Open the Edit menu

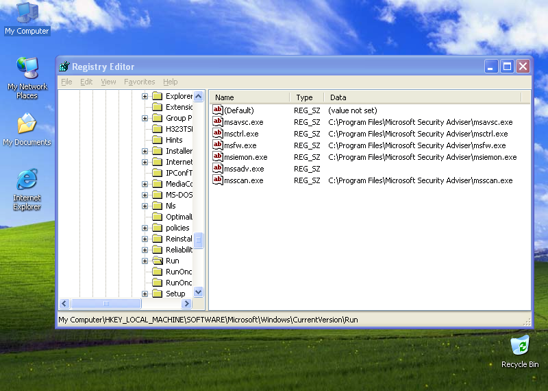click(x=86, y=82)
